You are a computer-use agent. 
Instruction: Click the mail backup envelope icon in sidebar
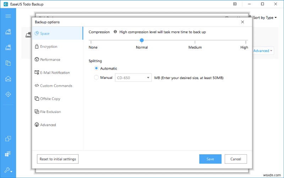(8, 79)
